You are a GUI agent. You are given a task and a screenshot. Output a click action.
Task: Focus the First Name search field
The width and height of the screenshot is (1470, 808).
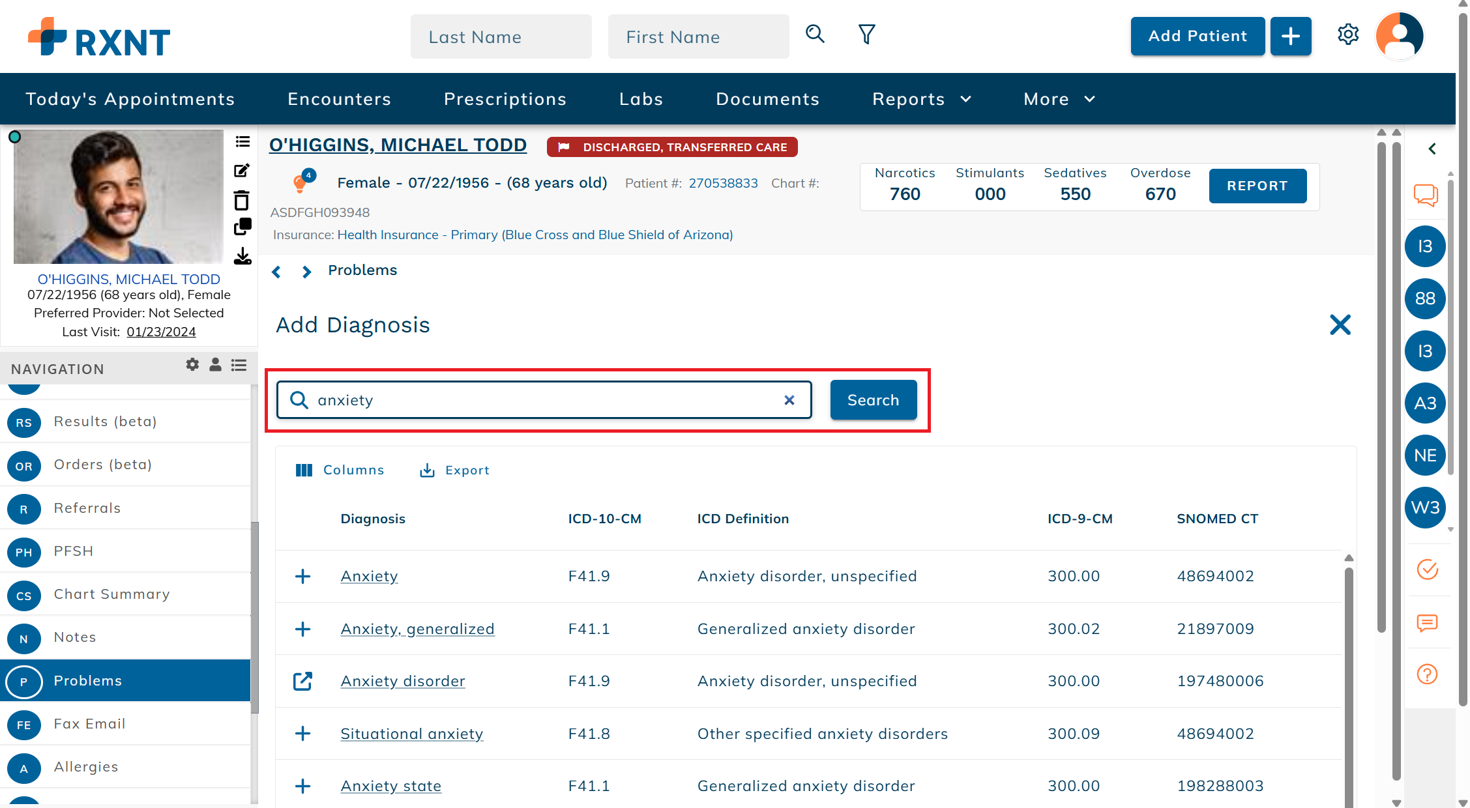(x=699, y=36)
